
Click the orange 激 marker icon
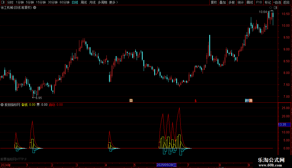(x=251, y=101)
